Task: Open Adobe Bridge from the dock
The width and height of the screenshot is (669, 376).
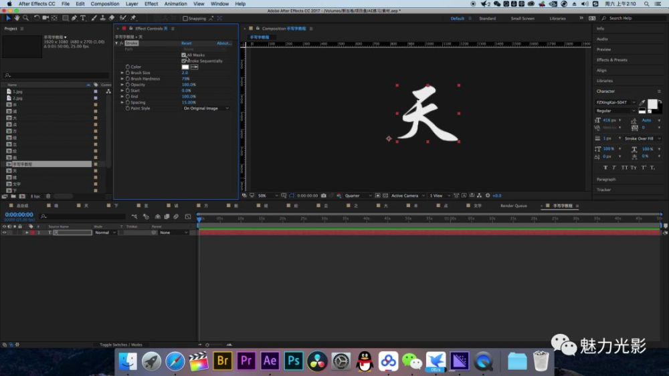Action: [x=222, y=361]
